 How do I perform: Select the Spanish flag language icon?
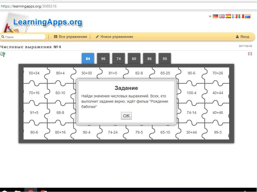(x=228, y=16)
